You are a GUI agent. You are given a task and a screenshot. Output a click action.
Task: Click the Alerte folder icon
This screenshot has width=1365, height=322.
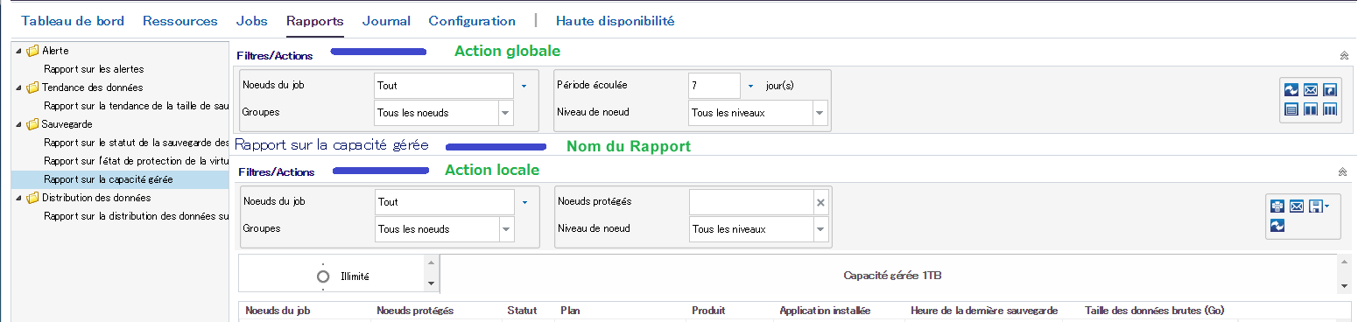33,51
